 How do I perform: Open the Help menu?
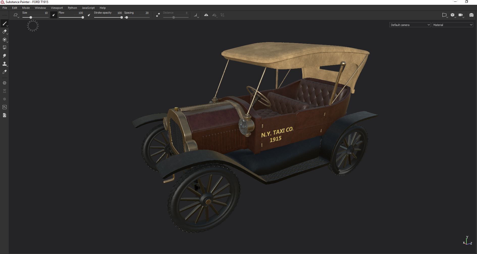point(102,8)
